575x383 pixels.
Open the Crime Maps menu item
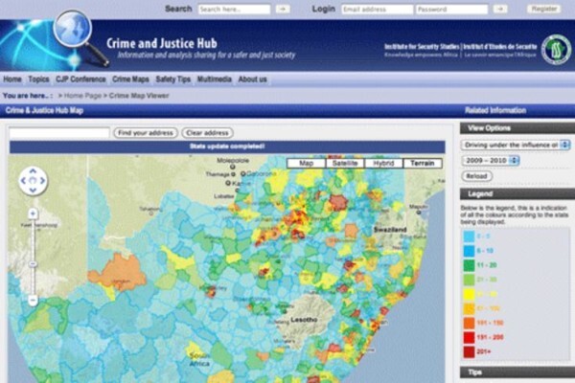130,79
